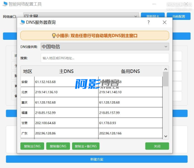Click the 主DNS column header

(x=66, y=71)
